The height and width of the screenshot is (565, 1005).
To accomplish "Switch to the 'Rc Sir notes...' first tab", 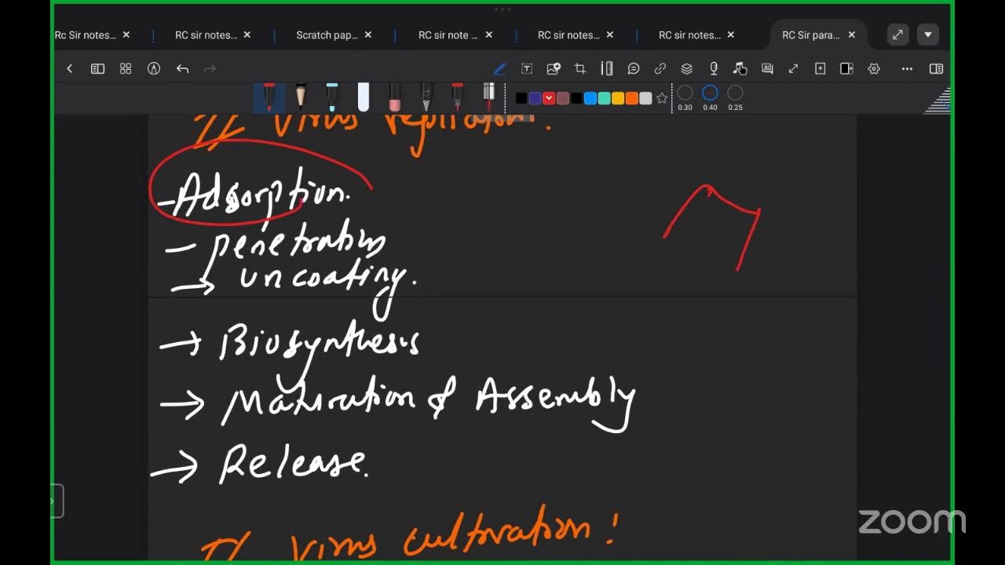I will [85, 35].
